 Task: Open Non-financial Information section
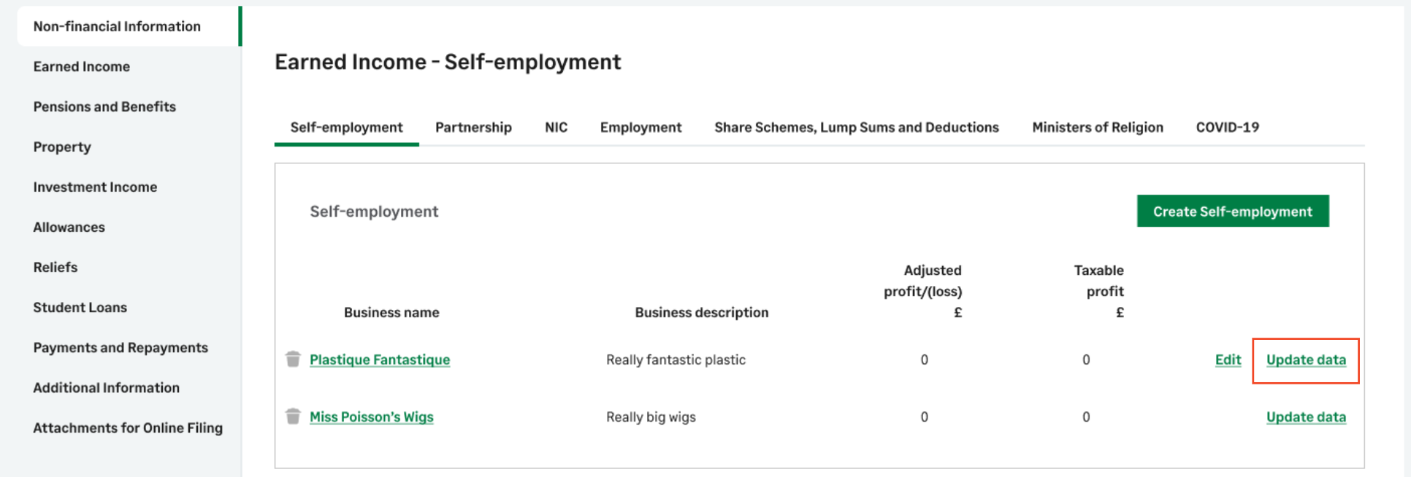(x=117, y=26)
